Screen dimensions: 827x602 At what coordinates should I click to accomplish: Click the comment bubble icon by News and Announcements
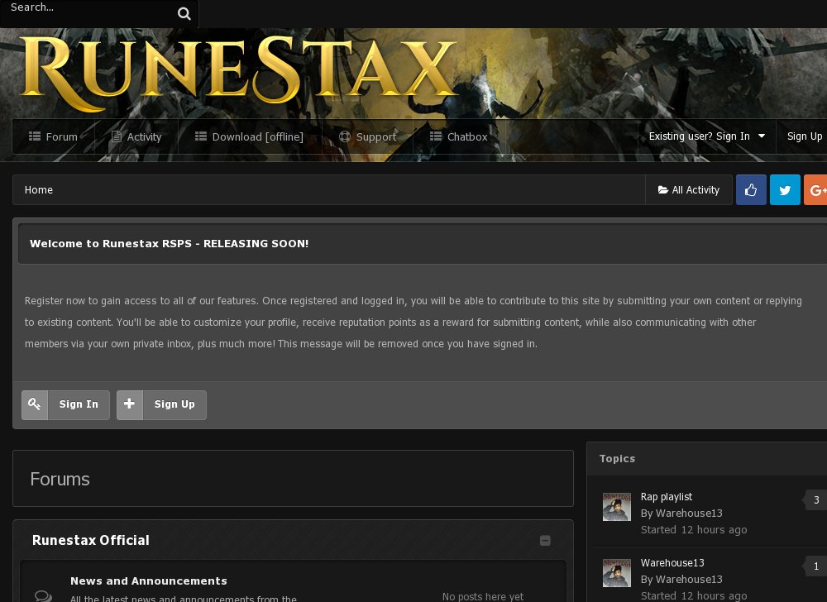[43, 595]
